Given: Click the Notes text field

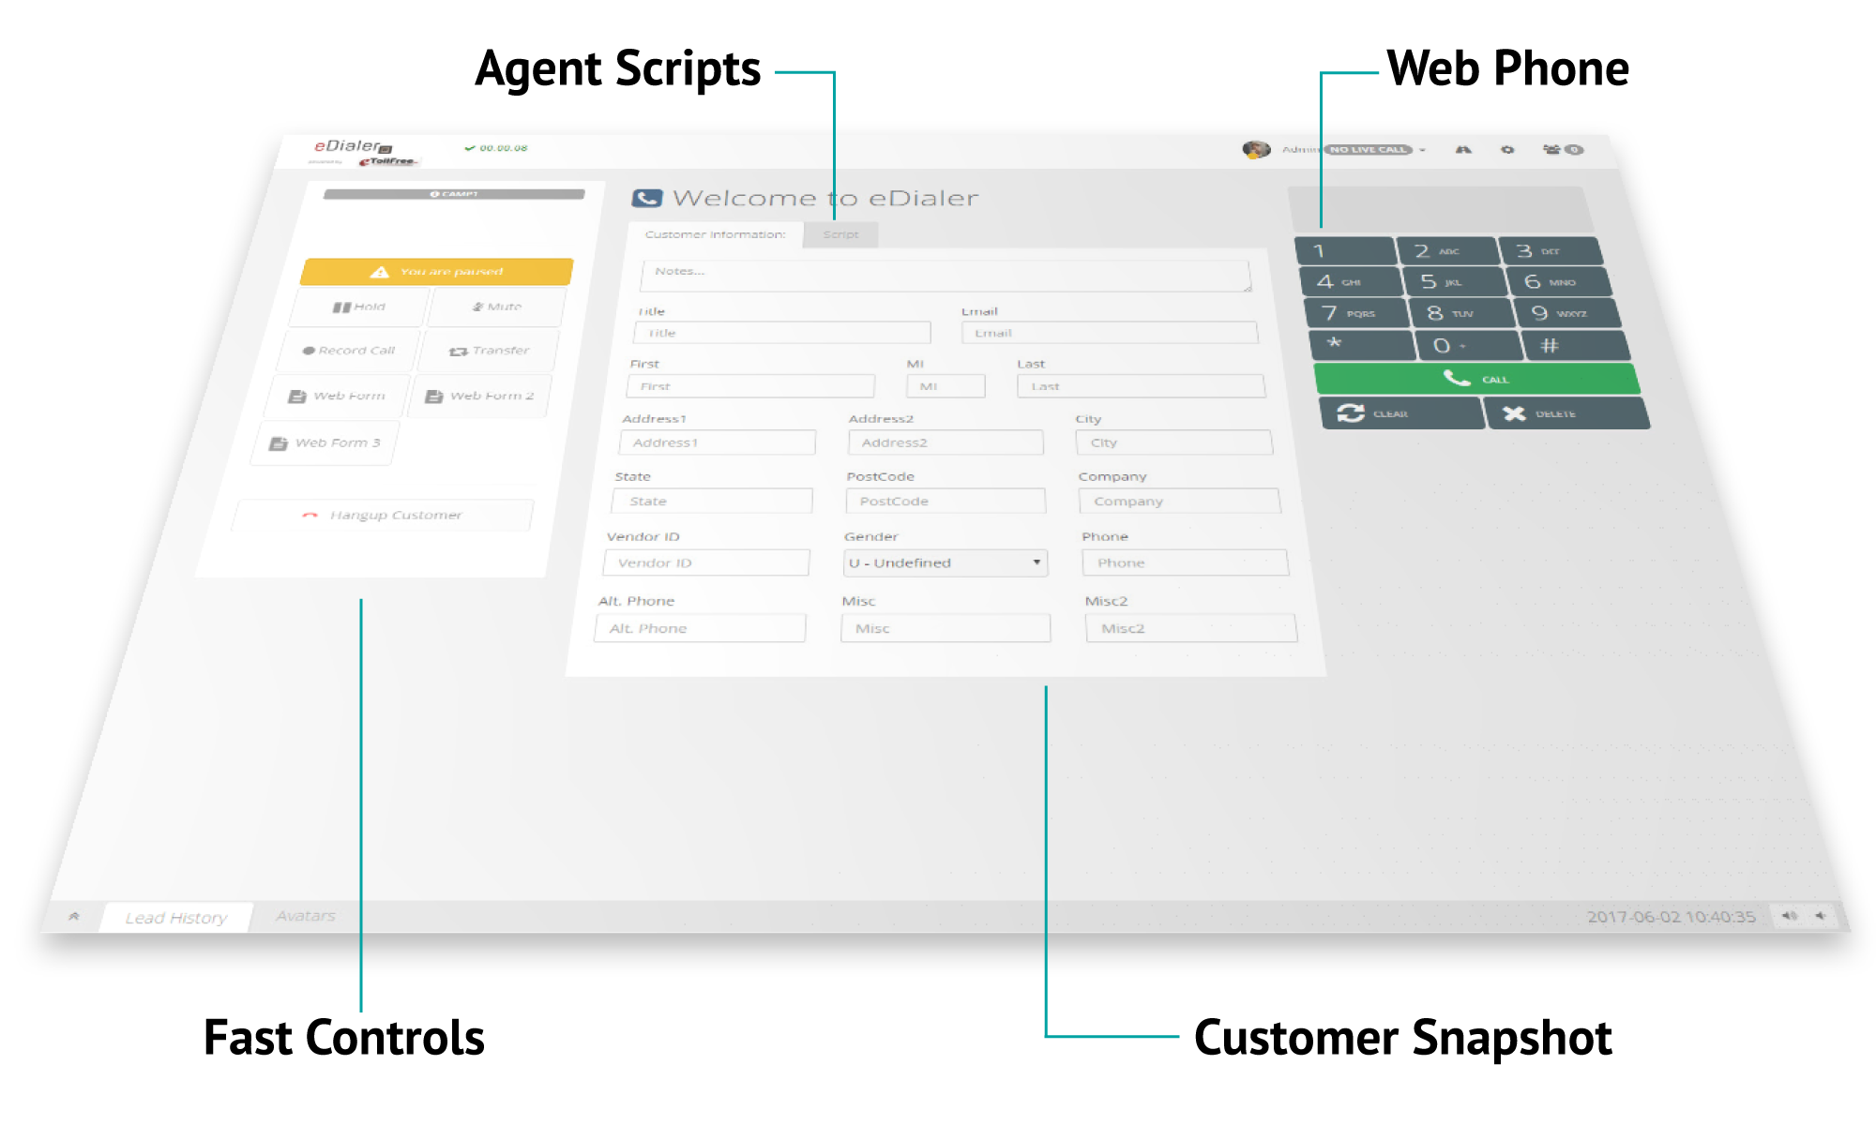Looking at the screenshot, I should click(x=945, y=276).
